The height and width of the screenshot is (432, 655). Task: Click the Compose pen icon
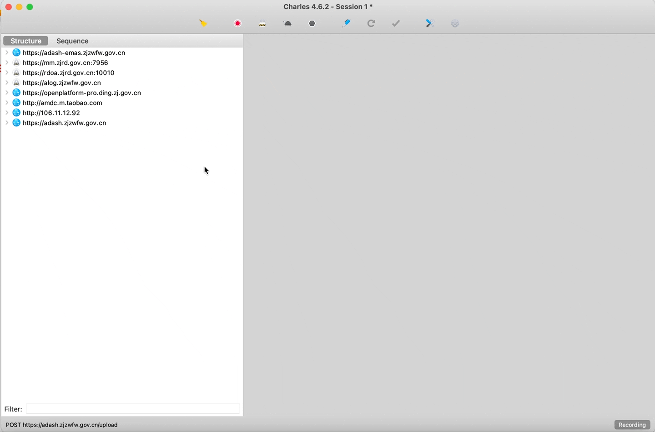click(346, 23)
